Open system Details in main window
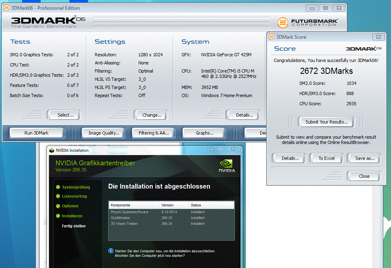391x268 pixels. pos(243,115)
